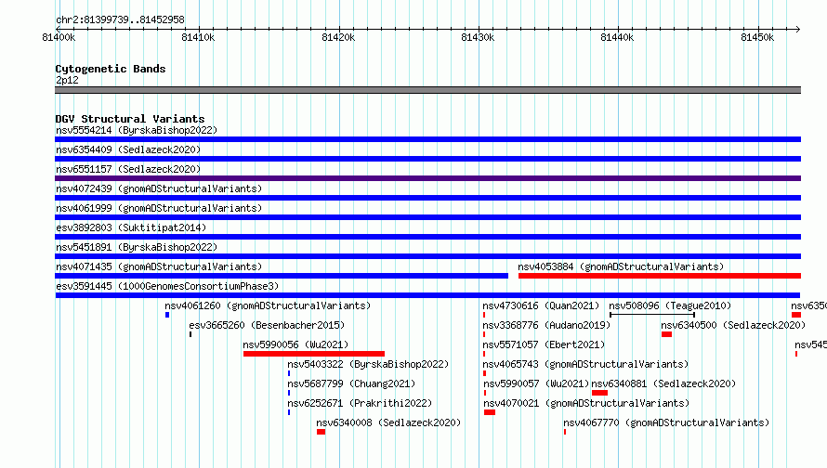This screenshot has height=468, width=827.
Task: Open the nsv5451891 (ByrskaBishop2022) label
Action: click(137, 247)
